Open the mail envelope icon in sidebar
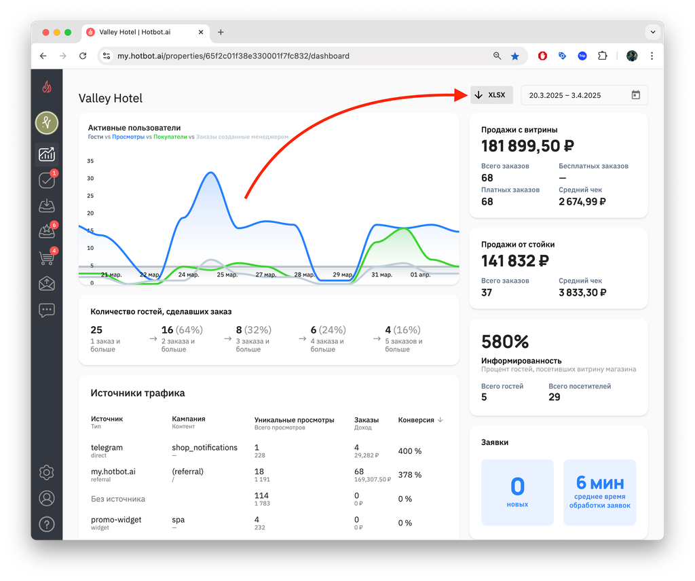Viewport: 695px width, 581px height. point(47,283)
